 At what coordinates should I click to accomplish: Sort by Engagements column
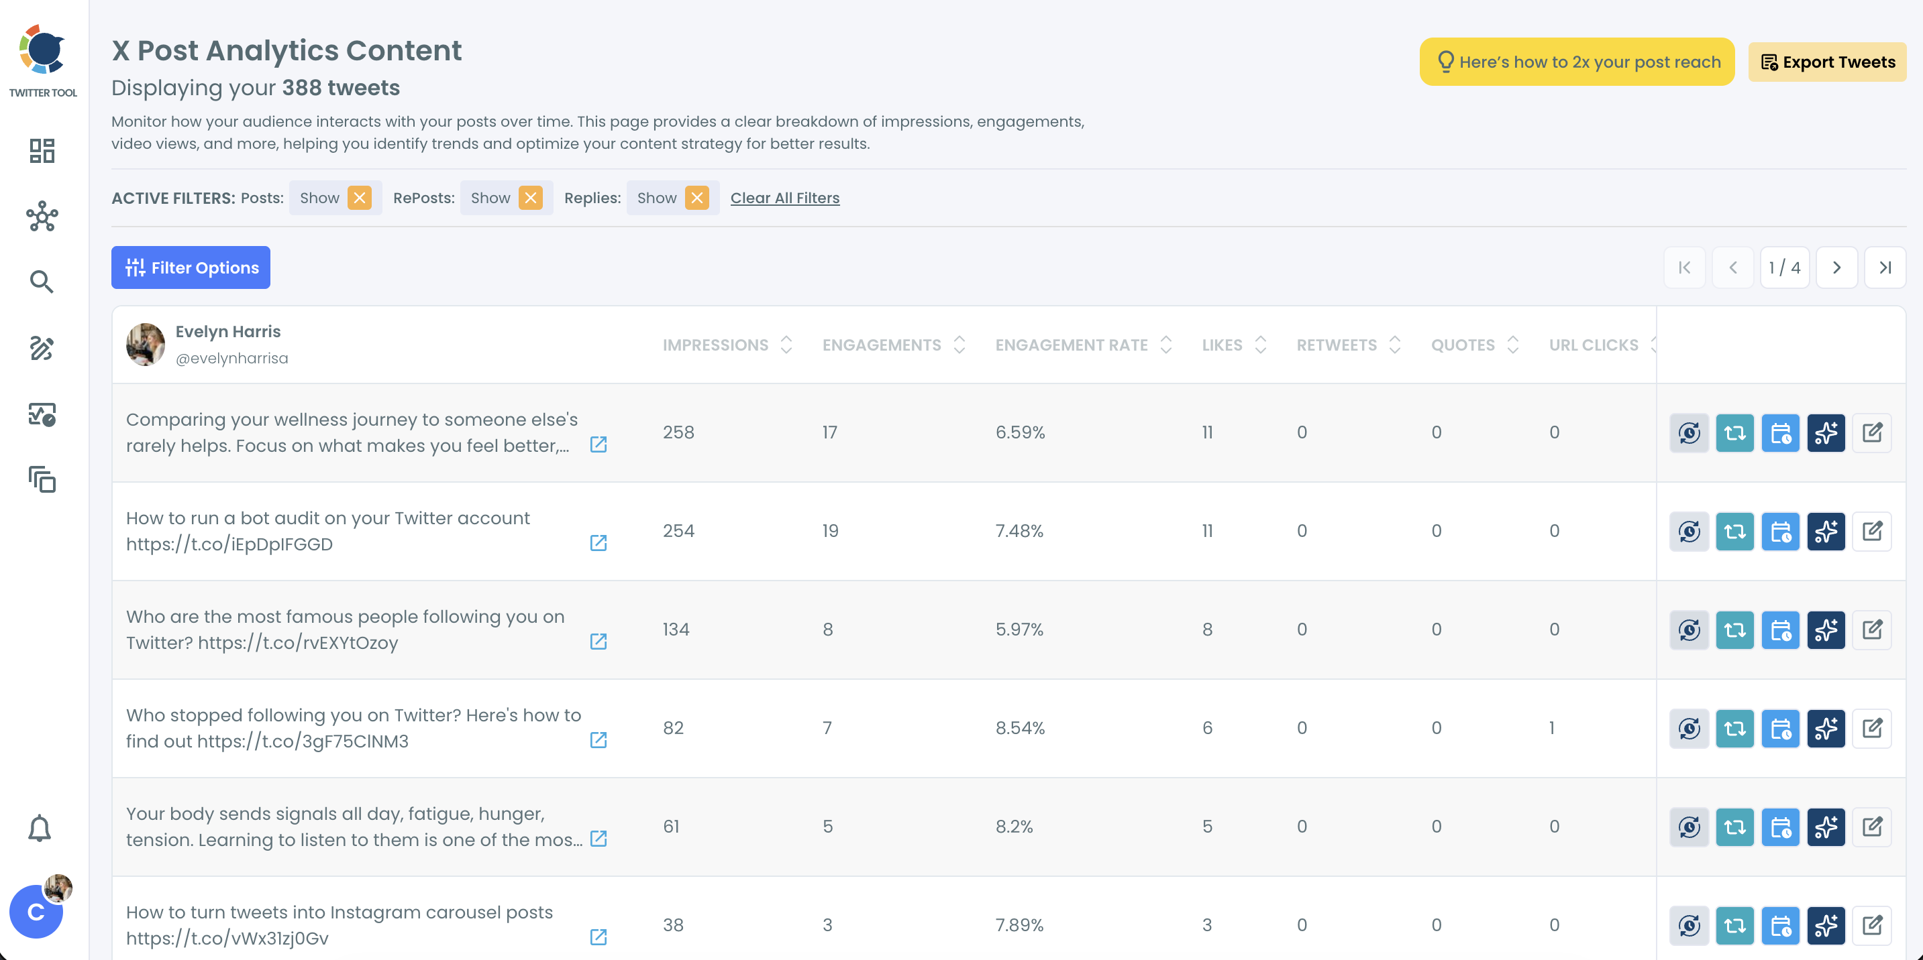click(x=959, y=345)
